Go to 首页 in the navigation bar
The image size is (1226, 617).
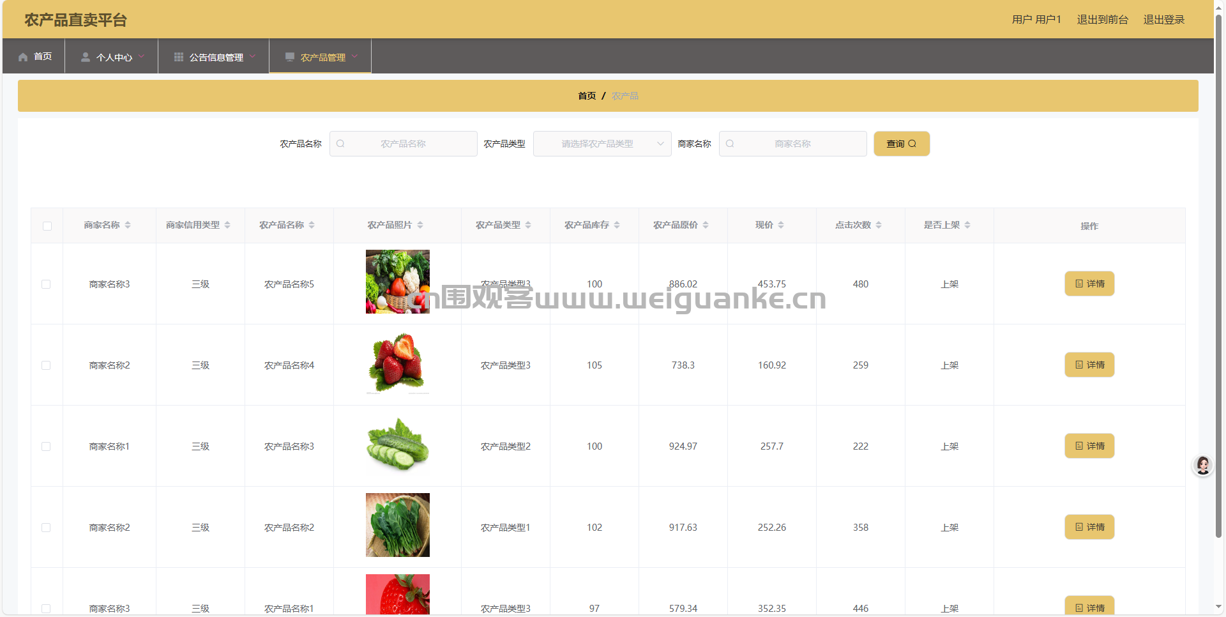[x=34, y=56]
